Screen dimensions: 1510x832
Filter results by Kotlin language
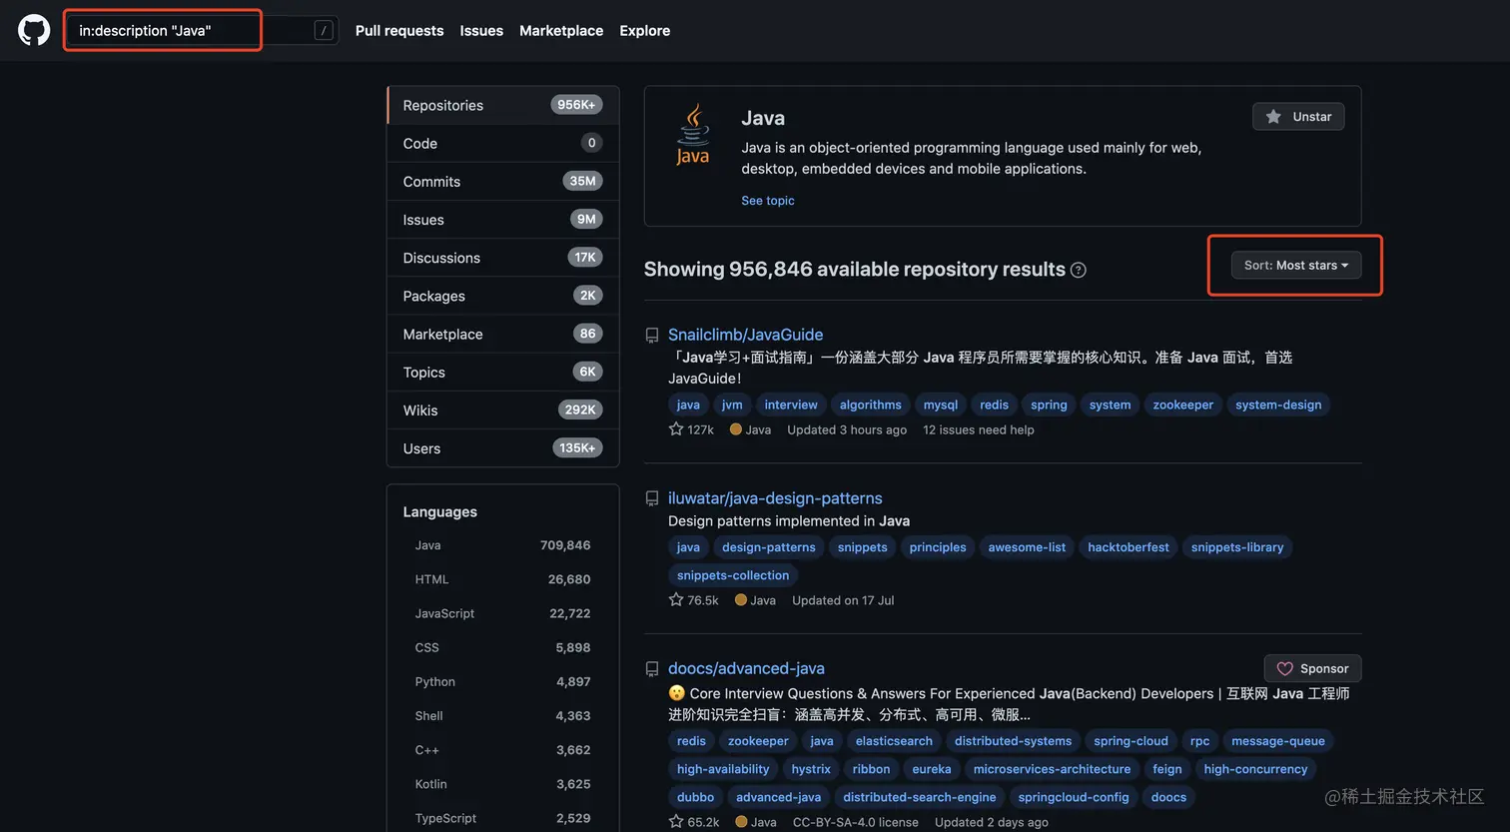point(431,784)
